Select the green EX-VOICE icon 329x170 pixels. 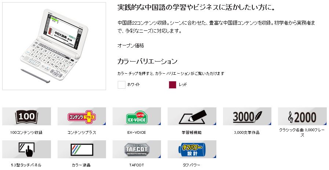(x=136, y=117)
